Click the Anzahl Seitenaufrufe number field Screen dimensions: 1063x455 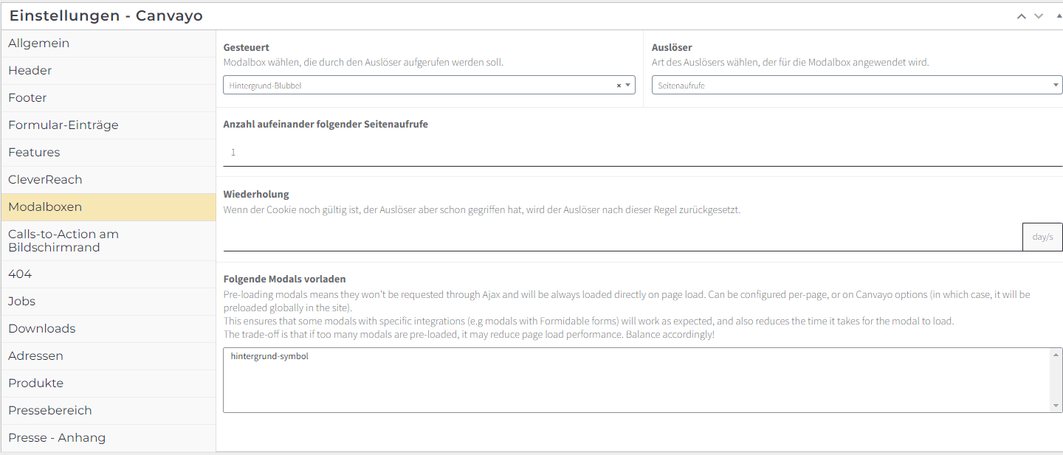point(642,153)
